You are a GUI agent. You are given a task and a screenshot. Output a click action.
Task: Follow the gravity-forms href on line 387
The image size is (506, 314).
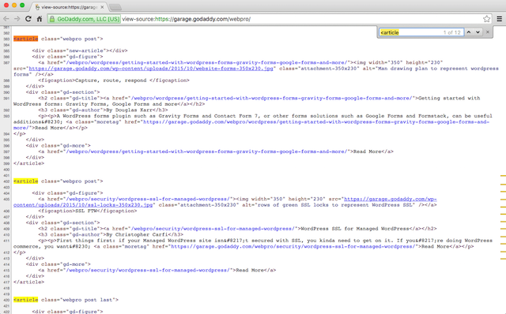point(206,62)
